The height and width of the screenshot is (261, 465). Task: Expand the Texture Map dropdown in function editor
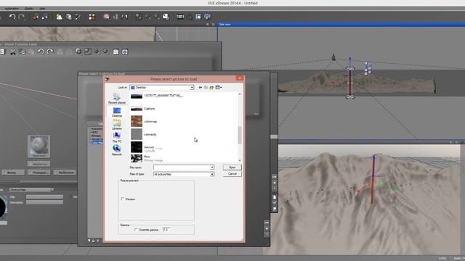pos(52,190)
